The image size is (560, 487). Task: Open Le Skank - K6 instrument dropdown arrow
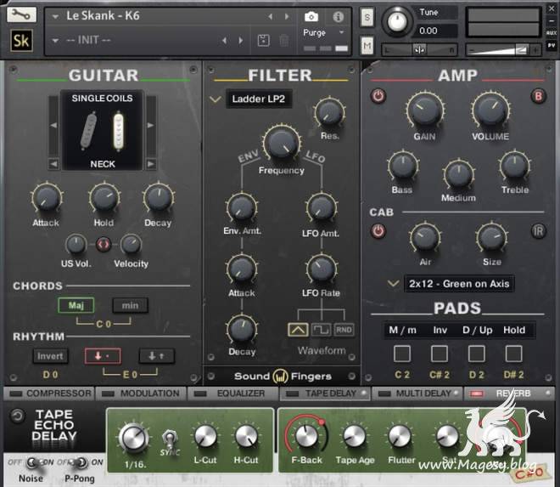point(55,16)
